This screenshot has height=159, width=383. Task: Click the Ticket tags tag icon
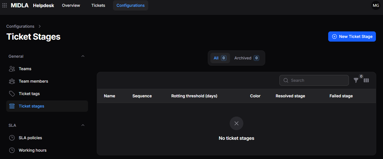(12, 94)
